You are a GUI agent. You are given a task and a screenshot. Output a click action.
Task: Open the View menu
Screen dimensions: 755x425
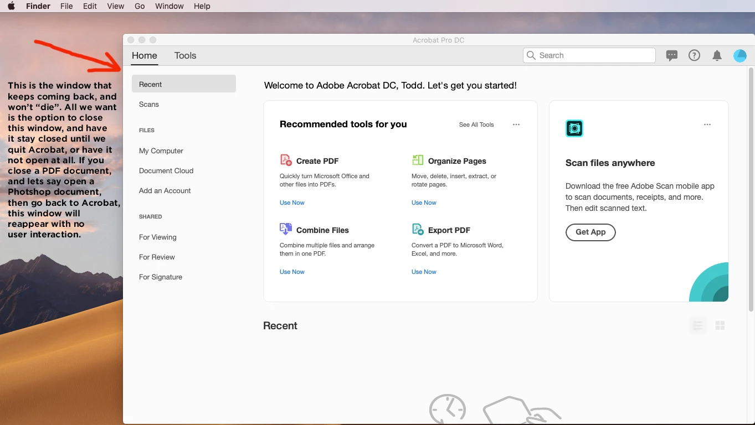116,6
